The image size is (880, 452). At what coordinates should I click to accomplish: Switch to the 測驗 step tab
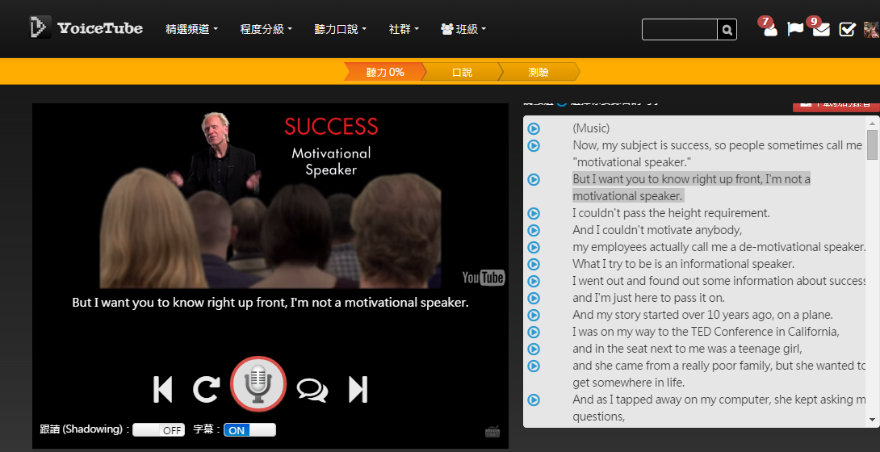coord(538,72)
